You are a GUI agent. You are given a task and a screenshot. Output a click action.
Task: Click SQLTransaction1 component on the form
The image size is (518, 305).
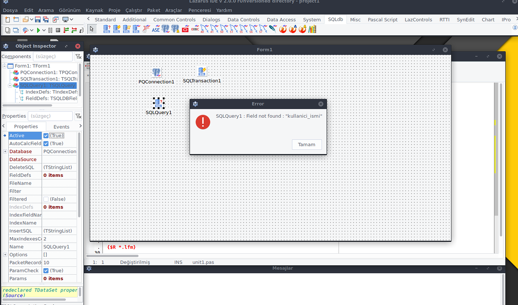point(202,71)
